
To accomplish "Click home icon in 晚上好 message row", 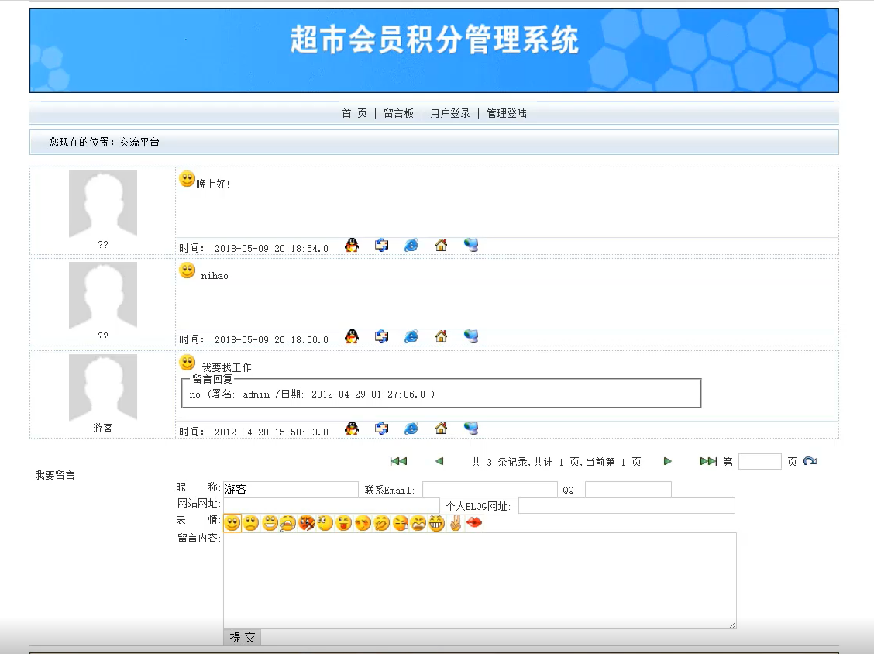I will coord(441,246).
